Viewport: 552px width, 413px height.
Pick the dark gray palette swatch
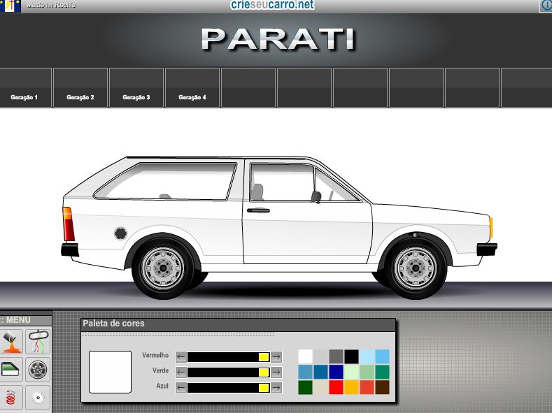click(x=337, y=356)
